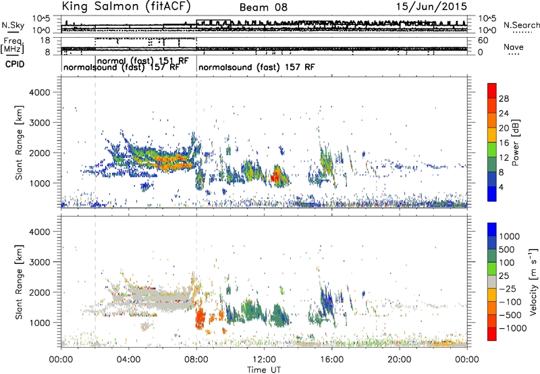Pick the gray segment of Velocity colorbar
Screen dimensions: 540x374
[492, 282]
